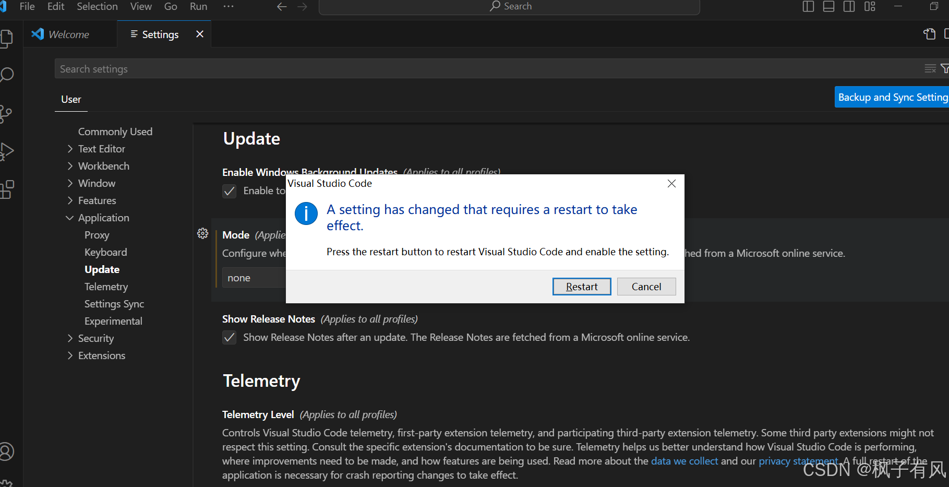Select the User settings scope tab
949x487 pixels.
[71, 99]
